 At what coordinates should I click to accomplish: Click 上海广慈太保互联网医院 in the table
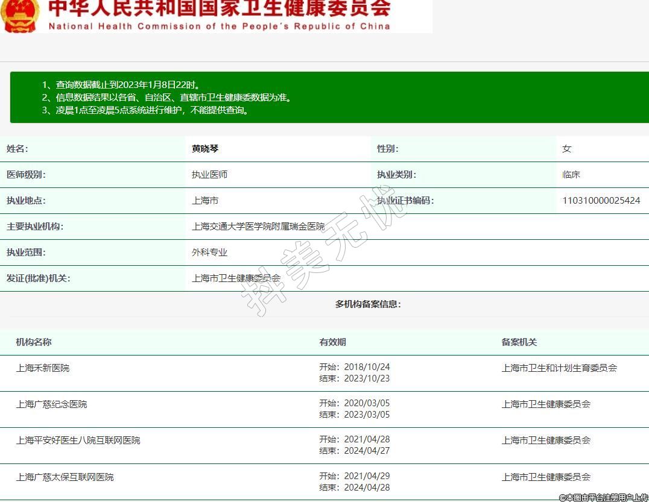(65, 477)
